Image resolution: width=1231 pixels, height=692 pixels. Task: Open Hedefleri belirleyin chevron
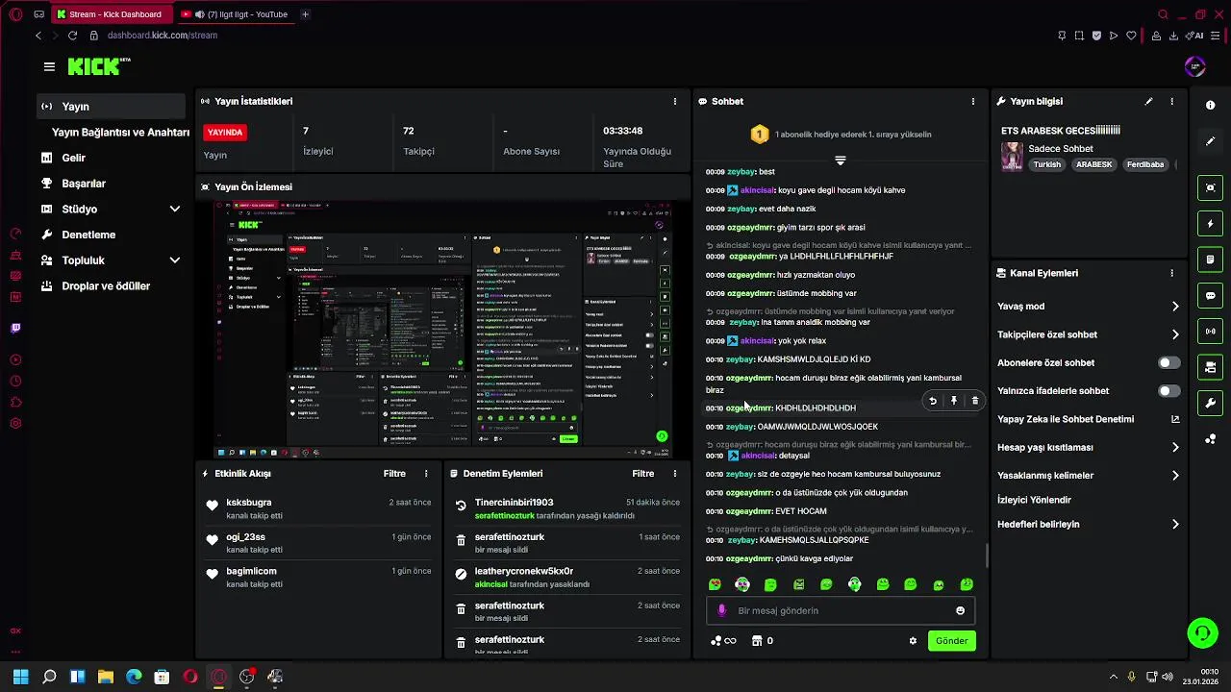point(1174,525)
